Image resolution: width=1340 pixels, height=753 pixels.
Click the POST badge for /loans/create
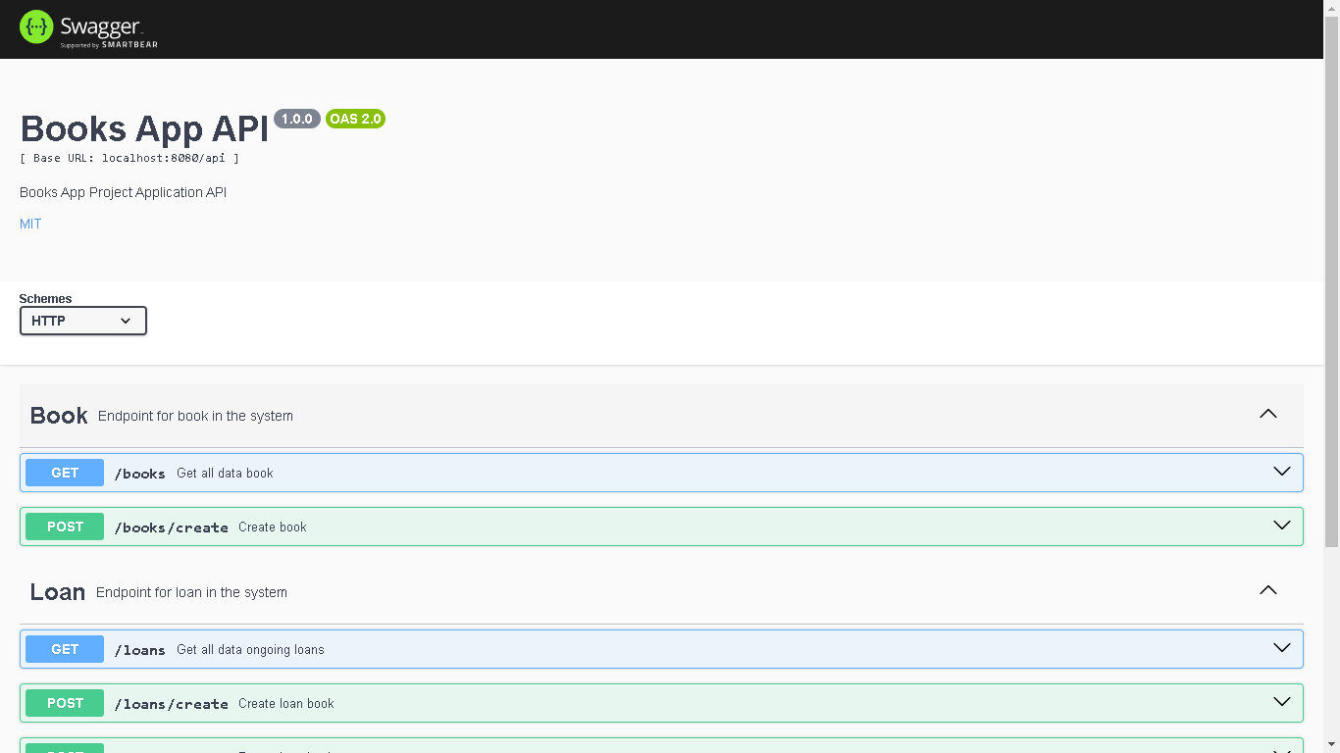tap(65, 703)
